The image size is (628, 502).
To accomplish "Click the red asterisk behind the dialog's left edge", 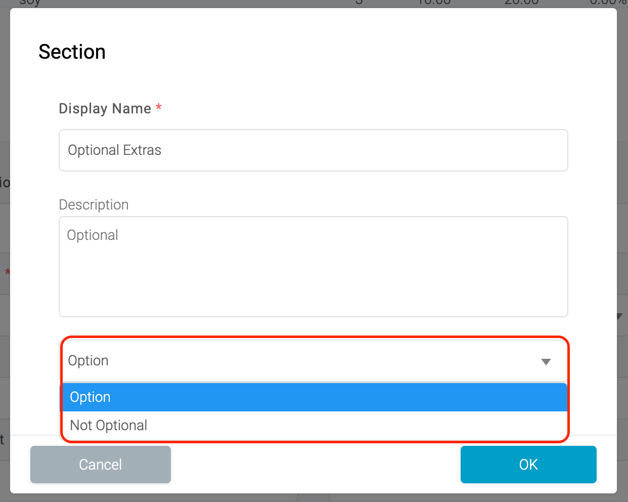I will coord(7,272).
